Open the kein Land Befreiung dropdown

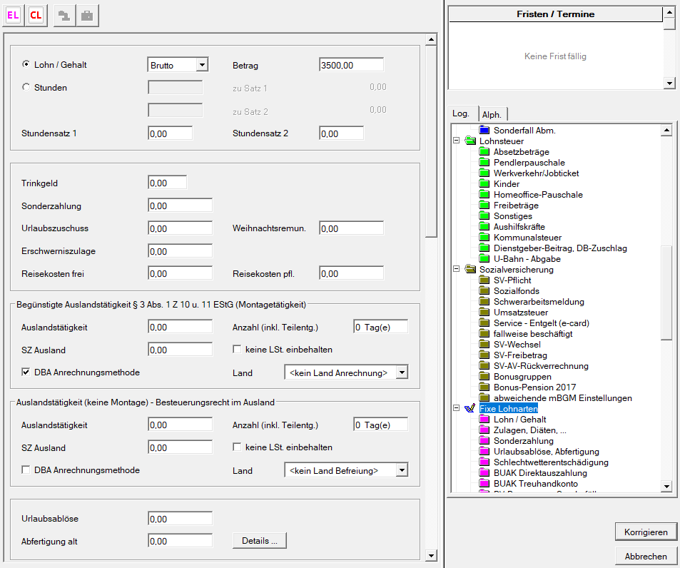(402, 470)
